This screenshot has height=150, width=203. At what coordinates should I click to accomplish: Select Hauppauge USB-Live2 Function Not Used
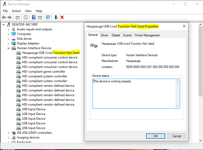(51, 53)
